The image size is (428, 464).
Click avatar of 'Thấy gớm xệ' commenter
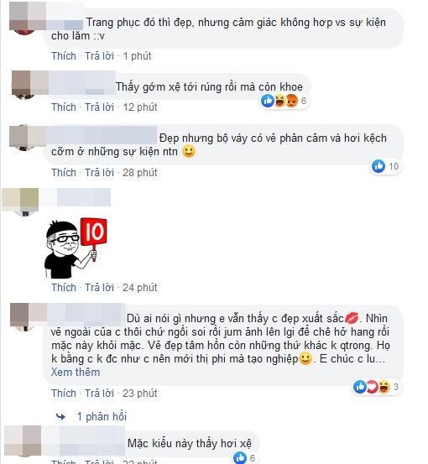(x=25, y=85)
